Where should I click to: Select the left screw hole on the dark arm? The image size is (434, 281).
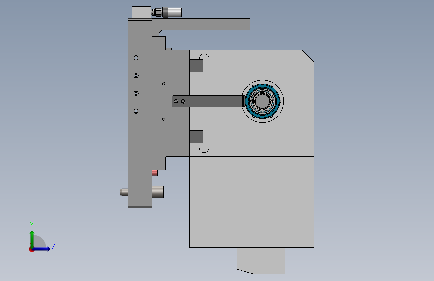176,102
